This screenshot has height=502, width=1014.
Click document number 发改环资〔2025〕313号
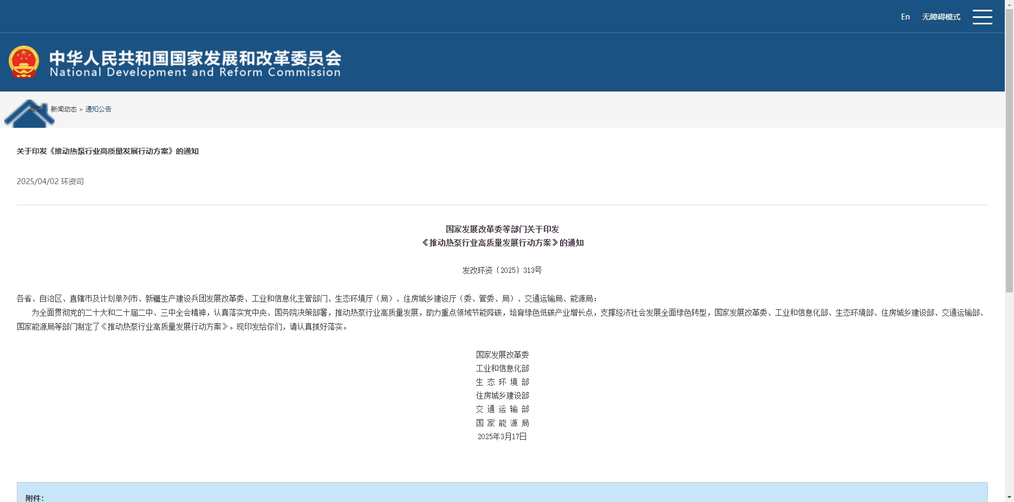click(502, 270)
